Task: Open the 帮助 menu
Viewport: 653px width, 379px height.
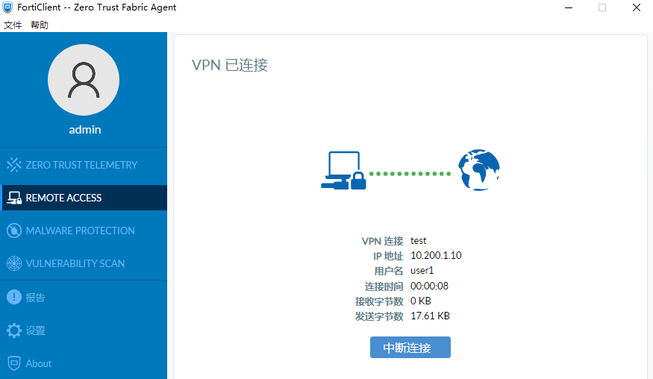Action: click(40, 25)
